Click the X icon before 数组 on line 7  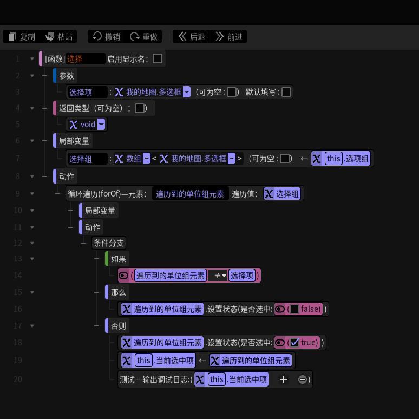[x=119, y=159]
